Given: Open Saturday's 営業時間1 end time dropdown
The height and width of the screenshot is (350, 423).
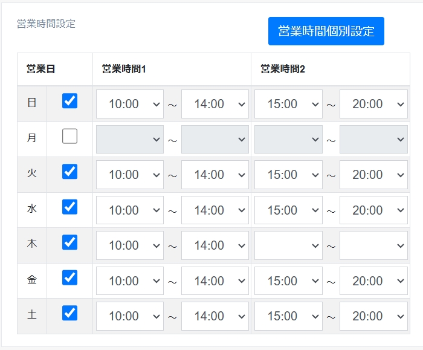Looking at the screenshot, I should [x=215, y=316].
